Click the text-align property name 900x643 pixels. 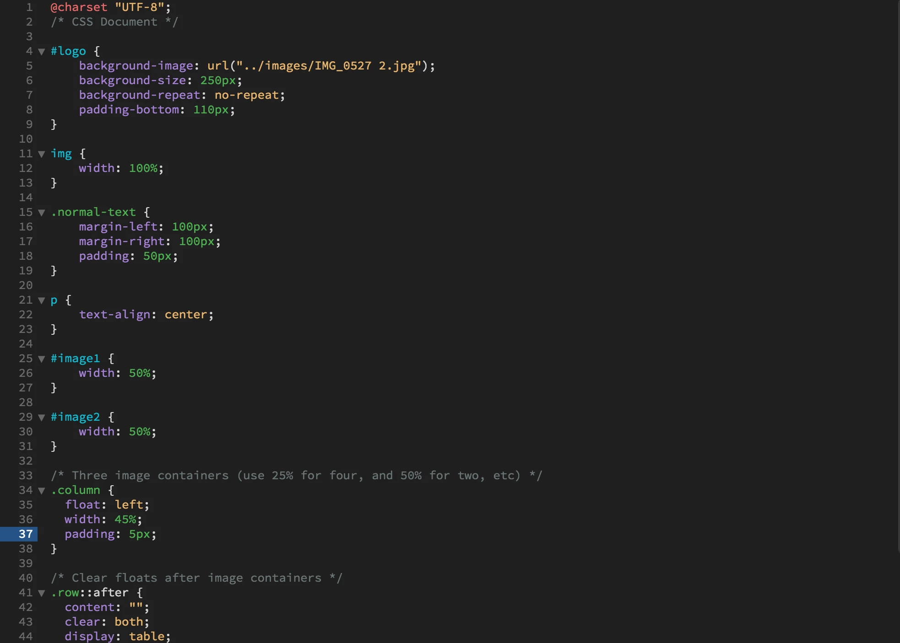click(114, 315)
